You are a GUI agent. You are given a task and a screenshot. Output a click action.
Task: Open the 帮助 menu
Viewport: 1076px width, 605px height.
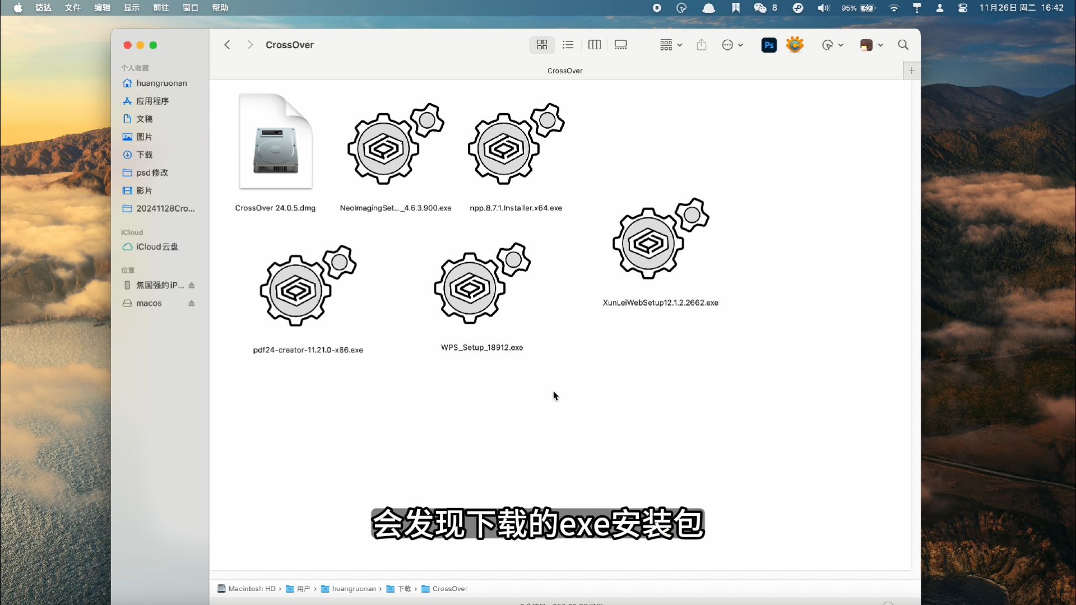(220, 8)
